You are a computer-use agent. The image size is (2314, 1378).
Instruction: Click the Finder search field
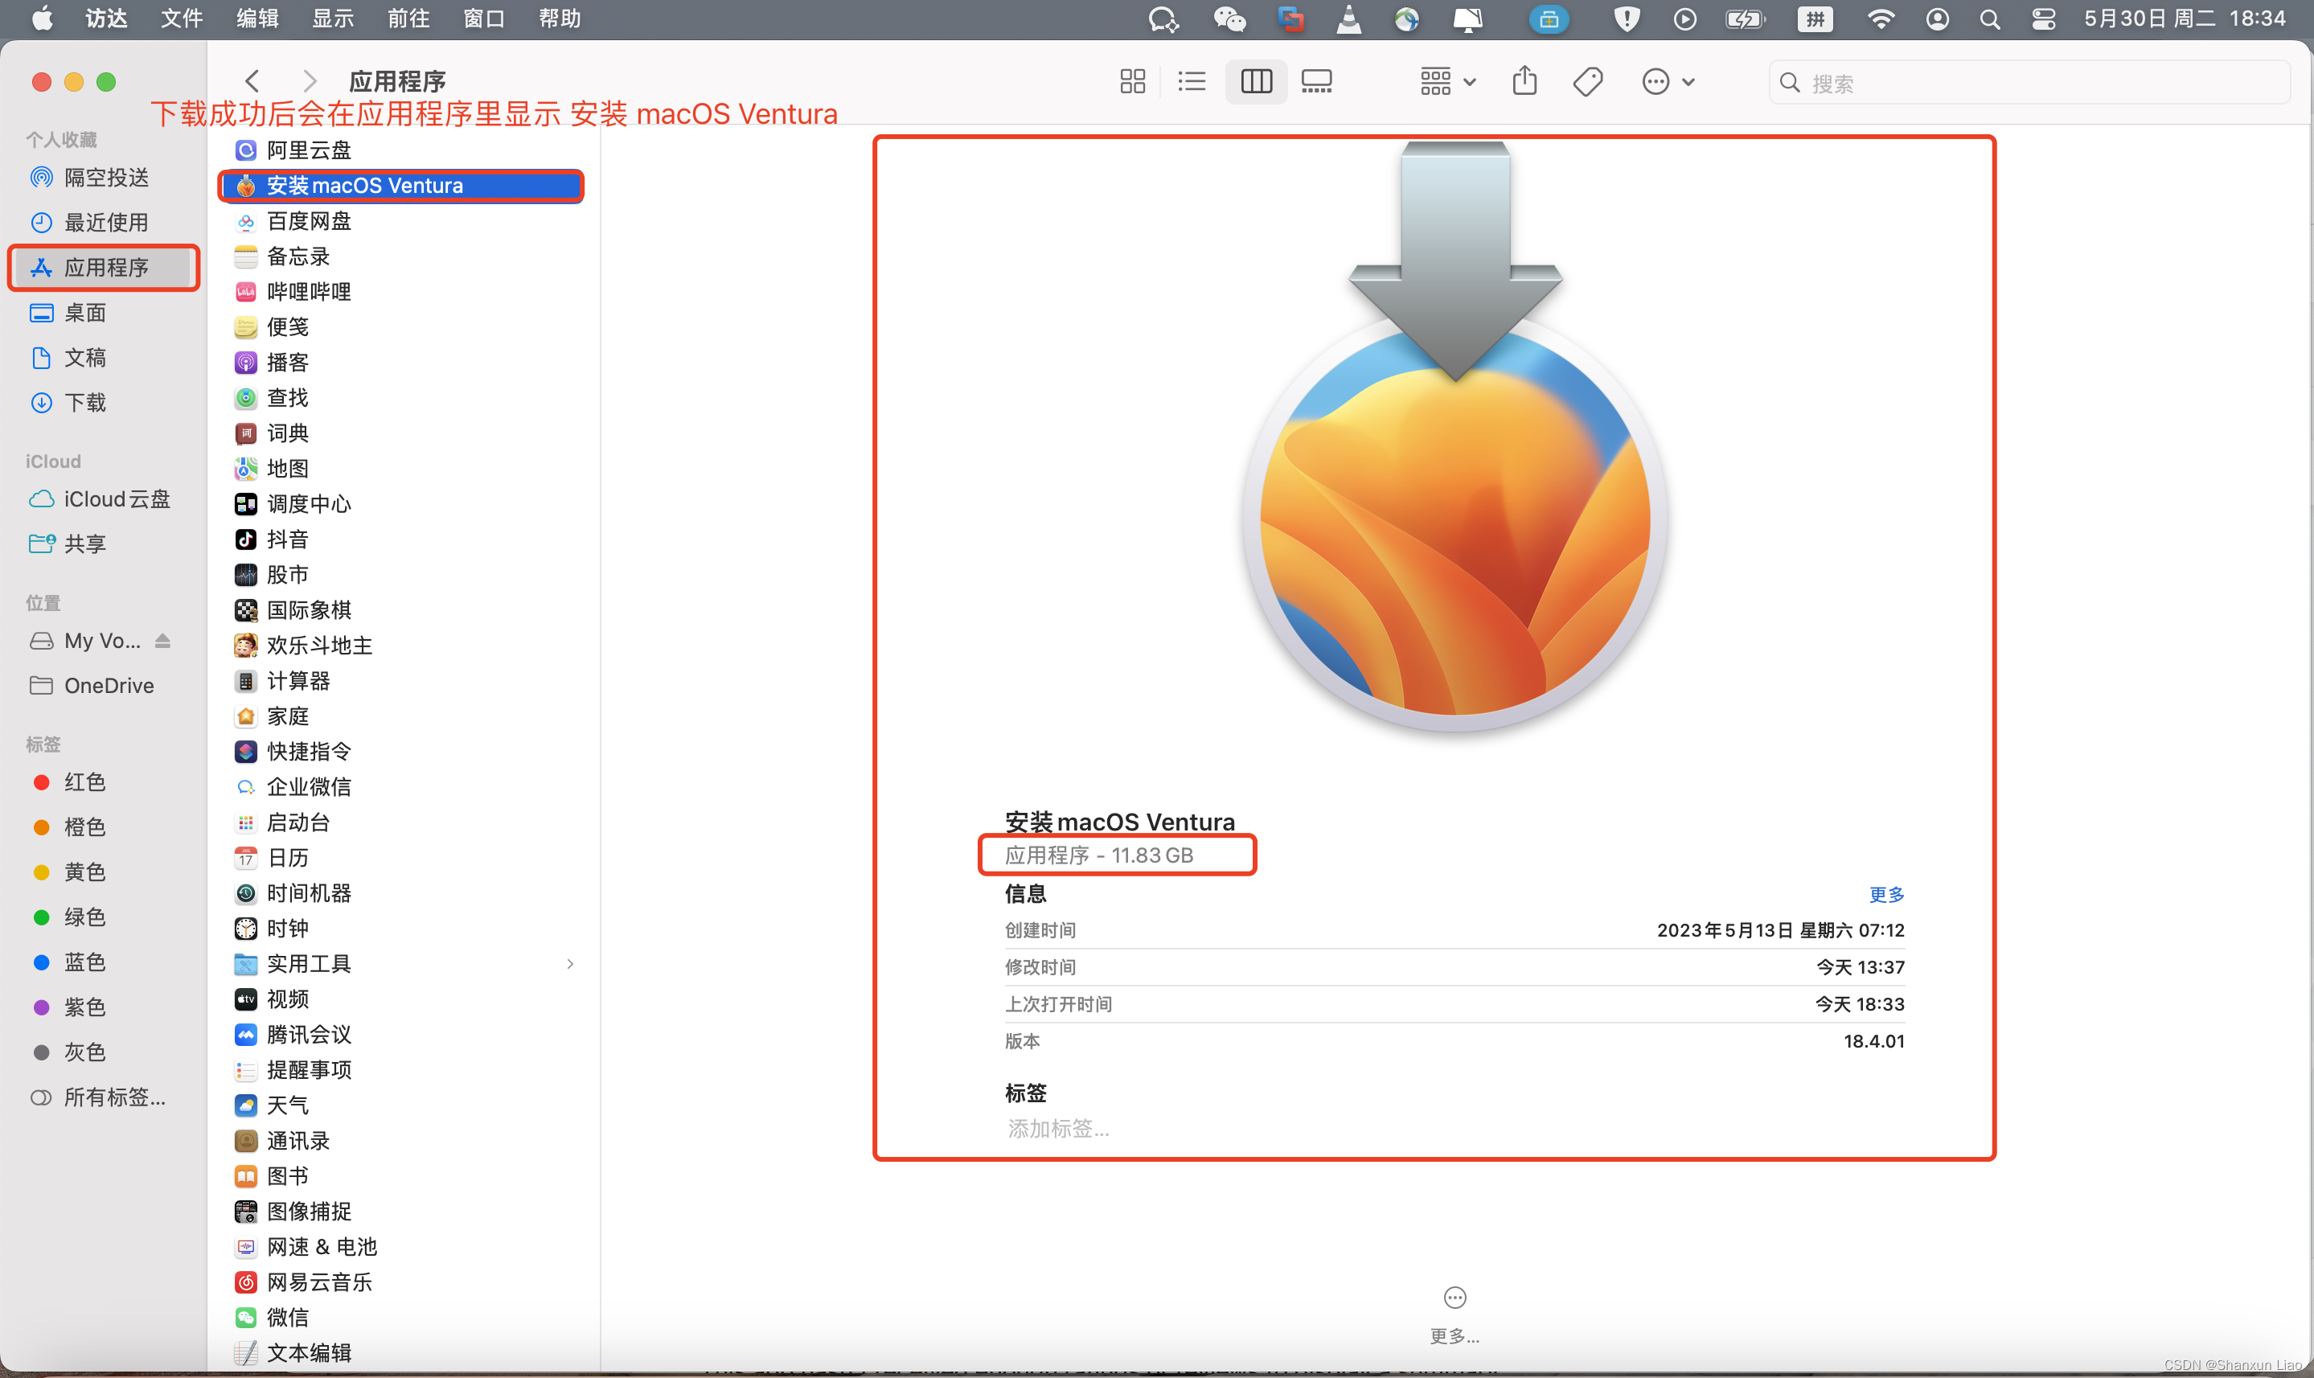pyautogui.click(x=2029, y=83)
